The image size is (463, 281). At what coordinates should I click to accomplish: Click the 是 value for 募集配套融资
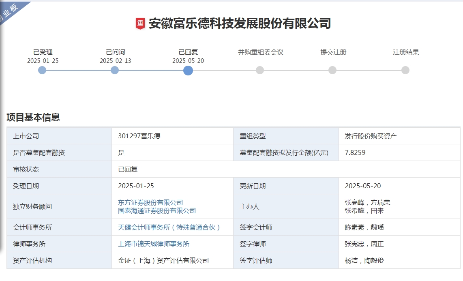[x=121, y=152]
